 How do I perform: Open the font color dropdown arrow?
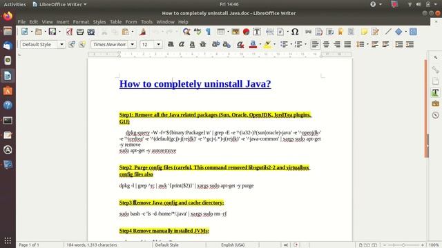pos(260,44)
